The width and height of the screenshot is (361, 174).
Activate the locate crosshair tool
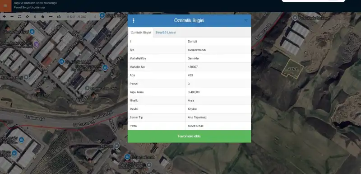[x=28, y=17]
